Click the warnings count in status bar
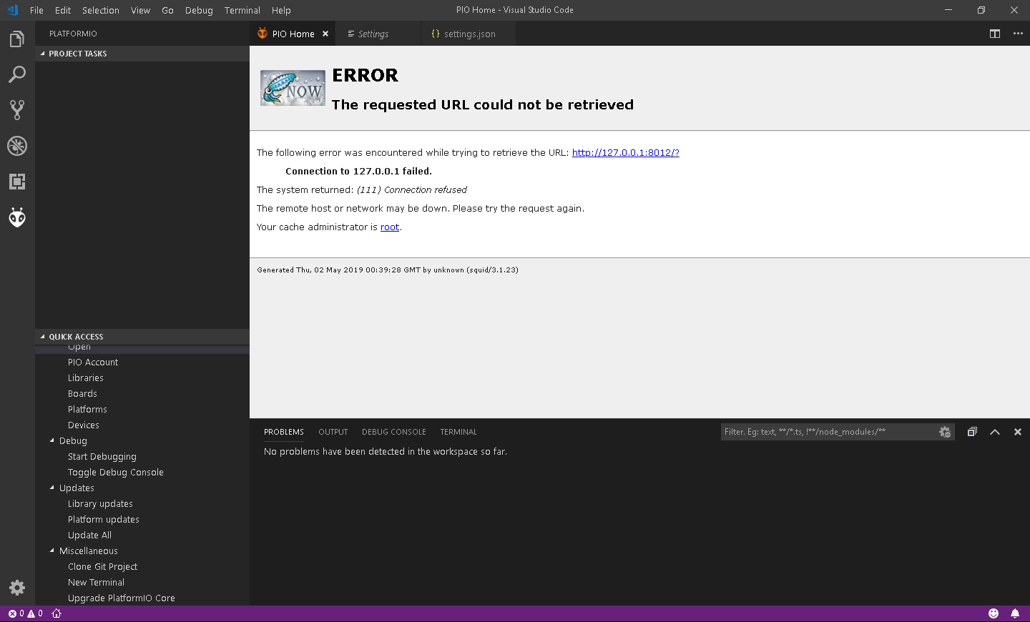The image size is (1030, 622). pos(35,613)
